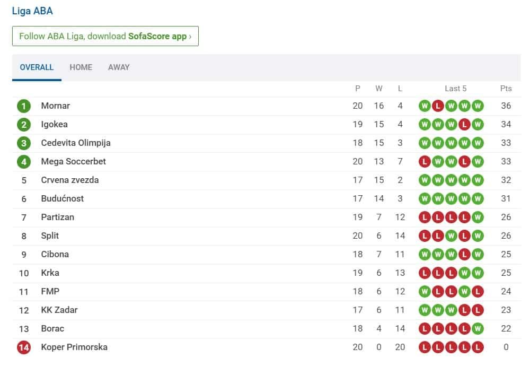The image size is (530, 366).
Task: Switch to the AWAY standings tab
Action: coord(119,67)
